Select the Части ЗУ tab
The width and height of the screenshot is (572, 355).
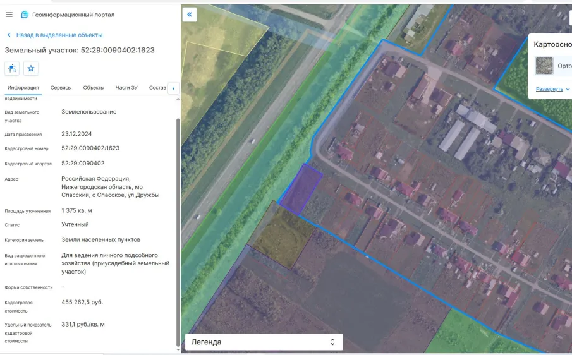(126, 88)
